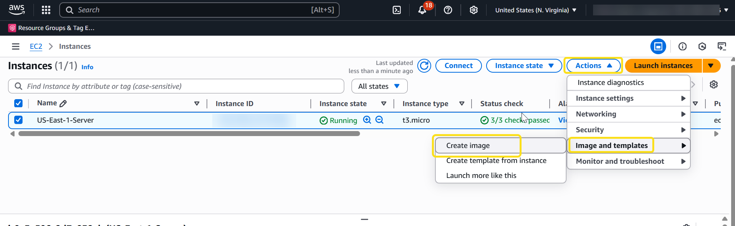The width and height of the screenshot is (735, 226).
Task: Select all instances checkbox in header
Action: pyautogui.click(x=18, y=103)
